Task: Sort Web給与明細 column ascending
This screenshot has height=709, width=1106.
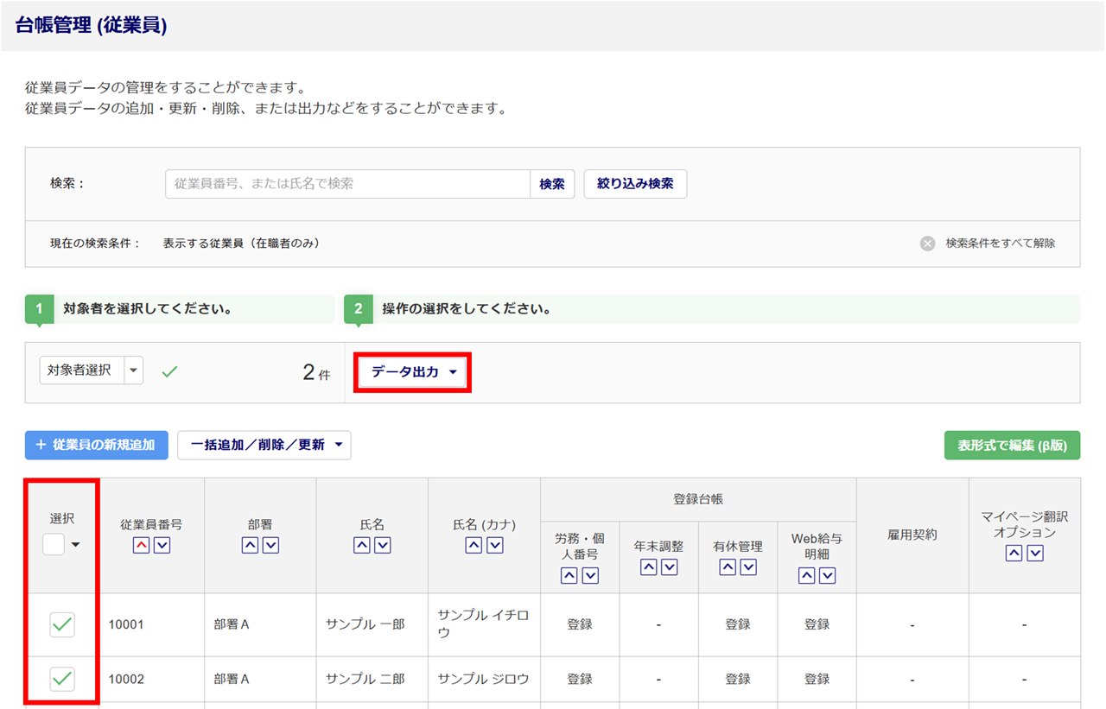Action: [806, 575]
